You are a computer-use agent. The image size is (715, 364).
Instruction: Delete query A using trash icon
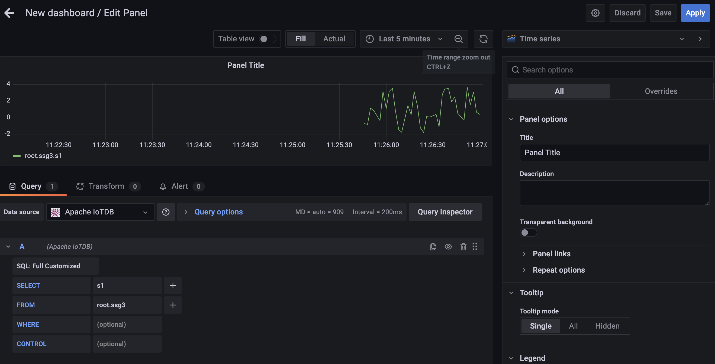click(463, 246)
